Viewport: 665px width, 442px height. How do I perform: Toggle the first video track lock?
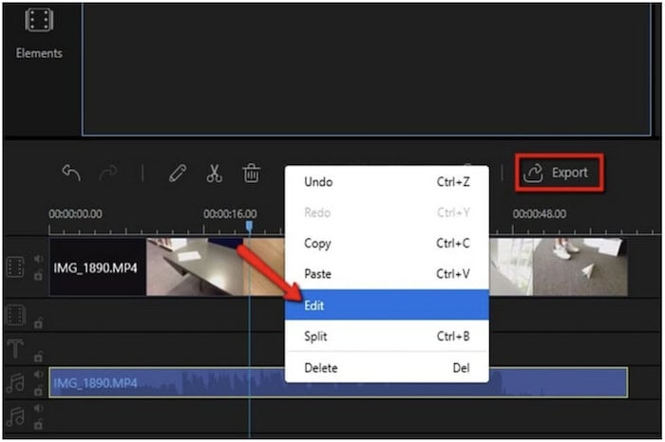click(39, 276)
